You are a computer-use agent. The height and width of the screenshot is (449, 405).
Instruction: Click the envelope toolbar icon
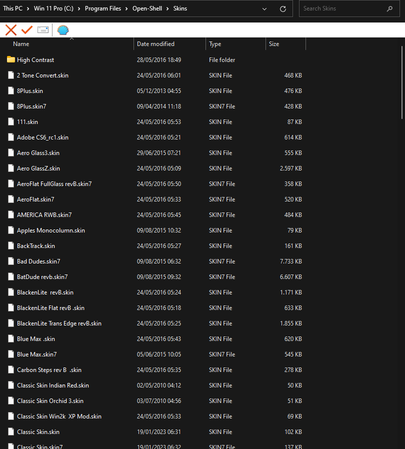tap(43, 29)
